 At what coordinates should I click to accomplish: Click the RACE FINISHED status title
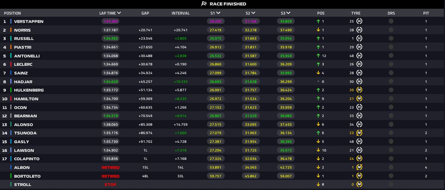(x=228, y=4)
